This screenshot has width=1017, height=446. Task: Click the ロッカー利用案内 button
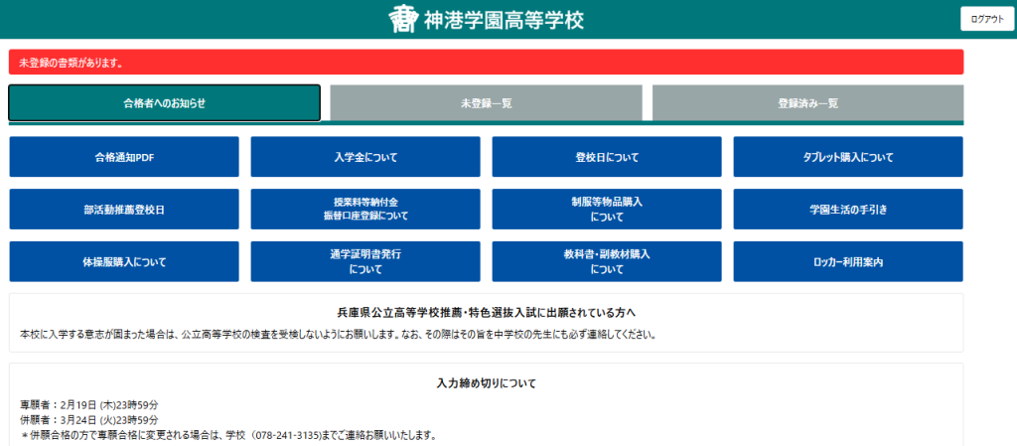[848, 262]
